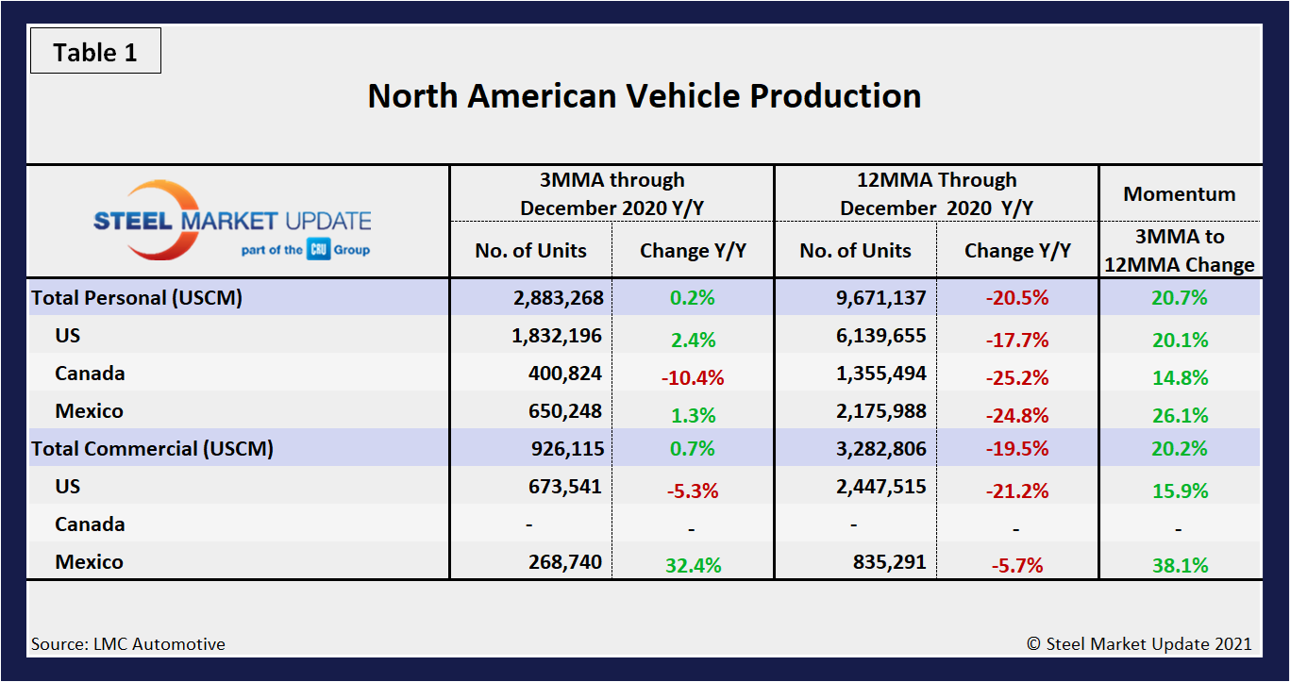Expand the US row under Total Personal
Image resolution: width=1290 pixels, height=682 pixels.
click(68, 335)
